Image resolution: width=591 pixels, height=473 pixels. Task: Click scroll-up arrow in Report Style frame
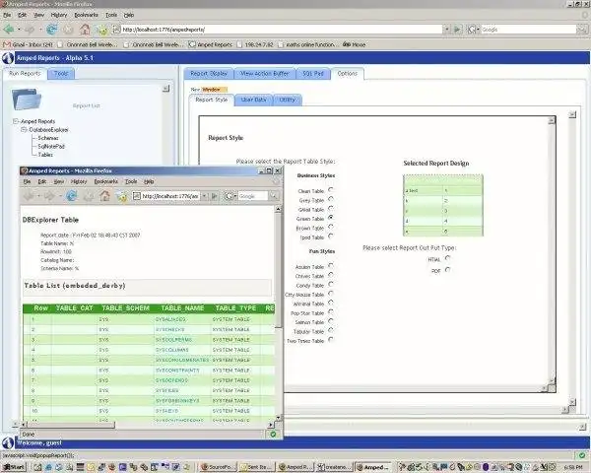pos(552,120)
